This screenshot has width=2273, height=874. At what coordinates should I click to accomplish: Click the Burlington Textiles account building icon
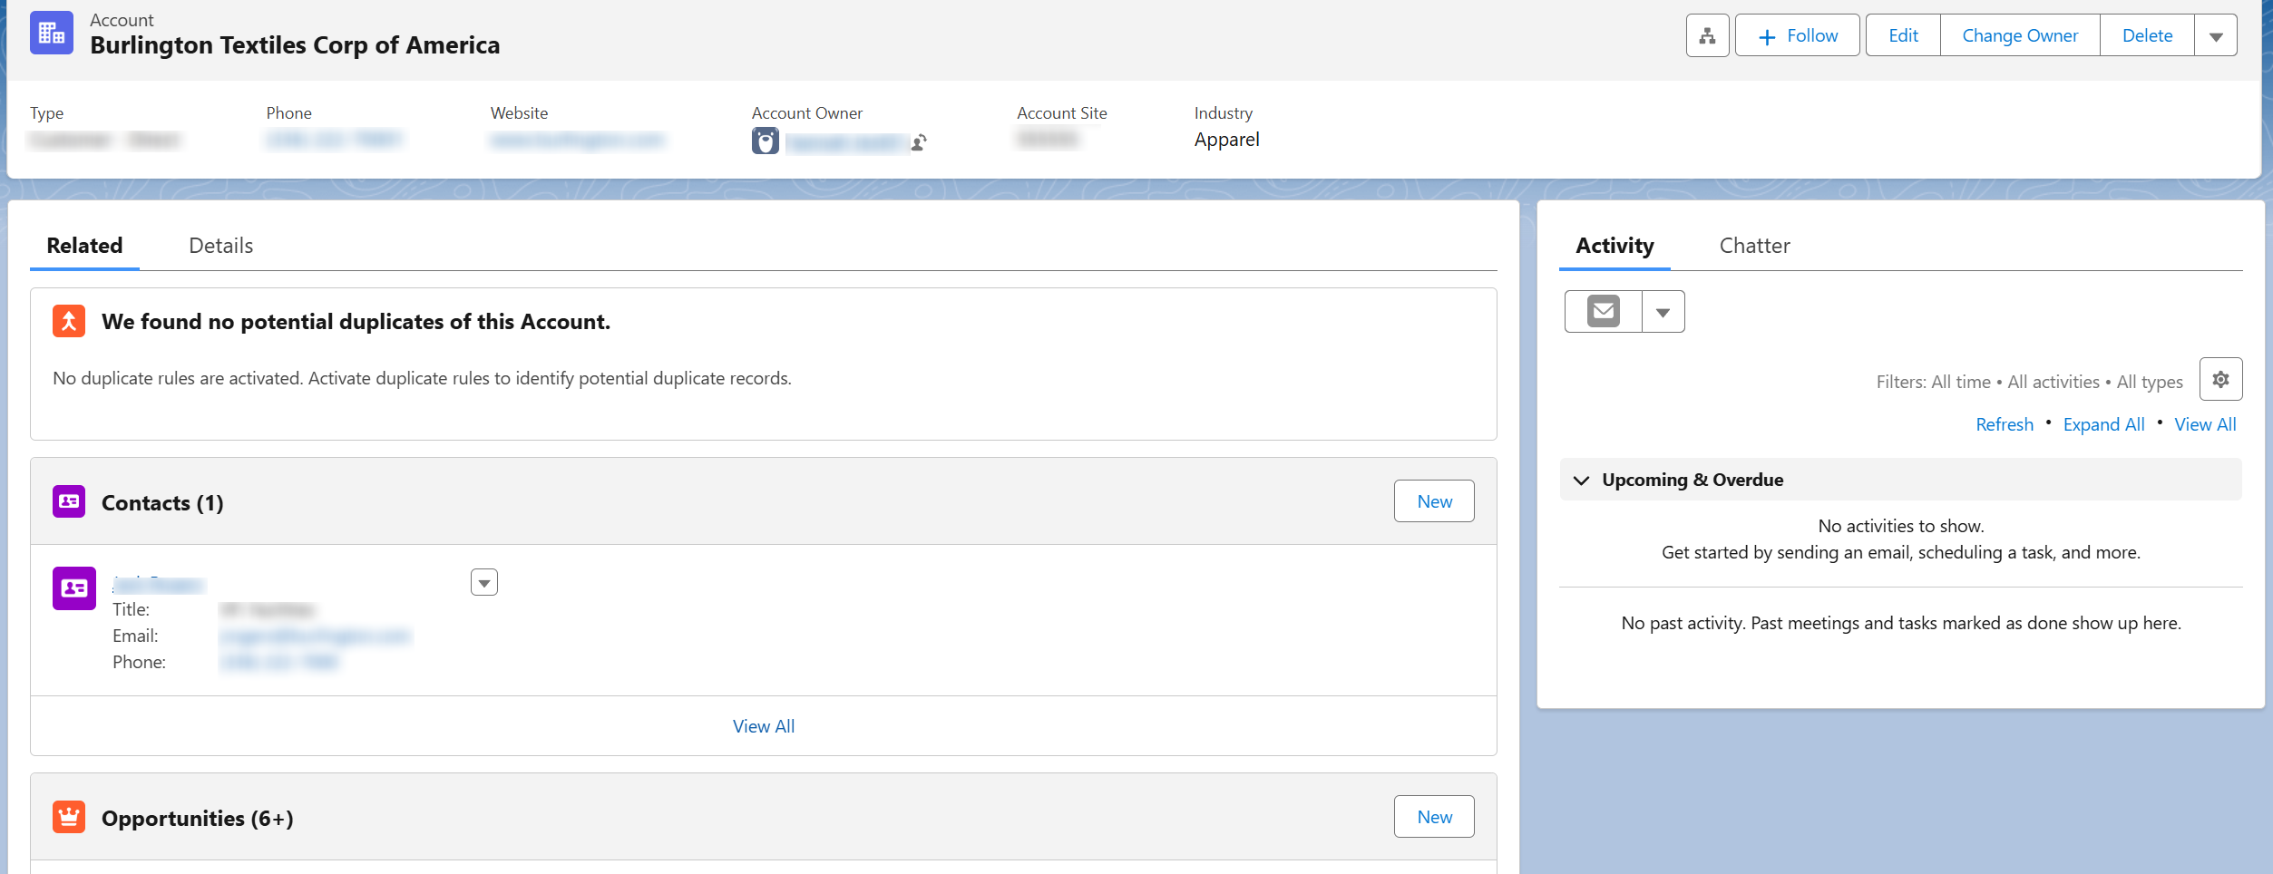coord(51,33)
